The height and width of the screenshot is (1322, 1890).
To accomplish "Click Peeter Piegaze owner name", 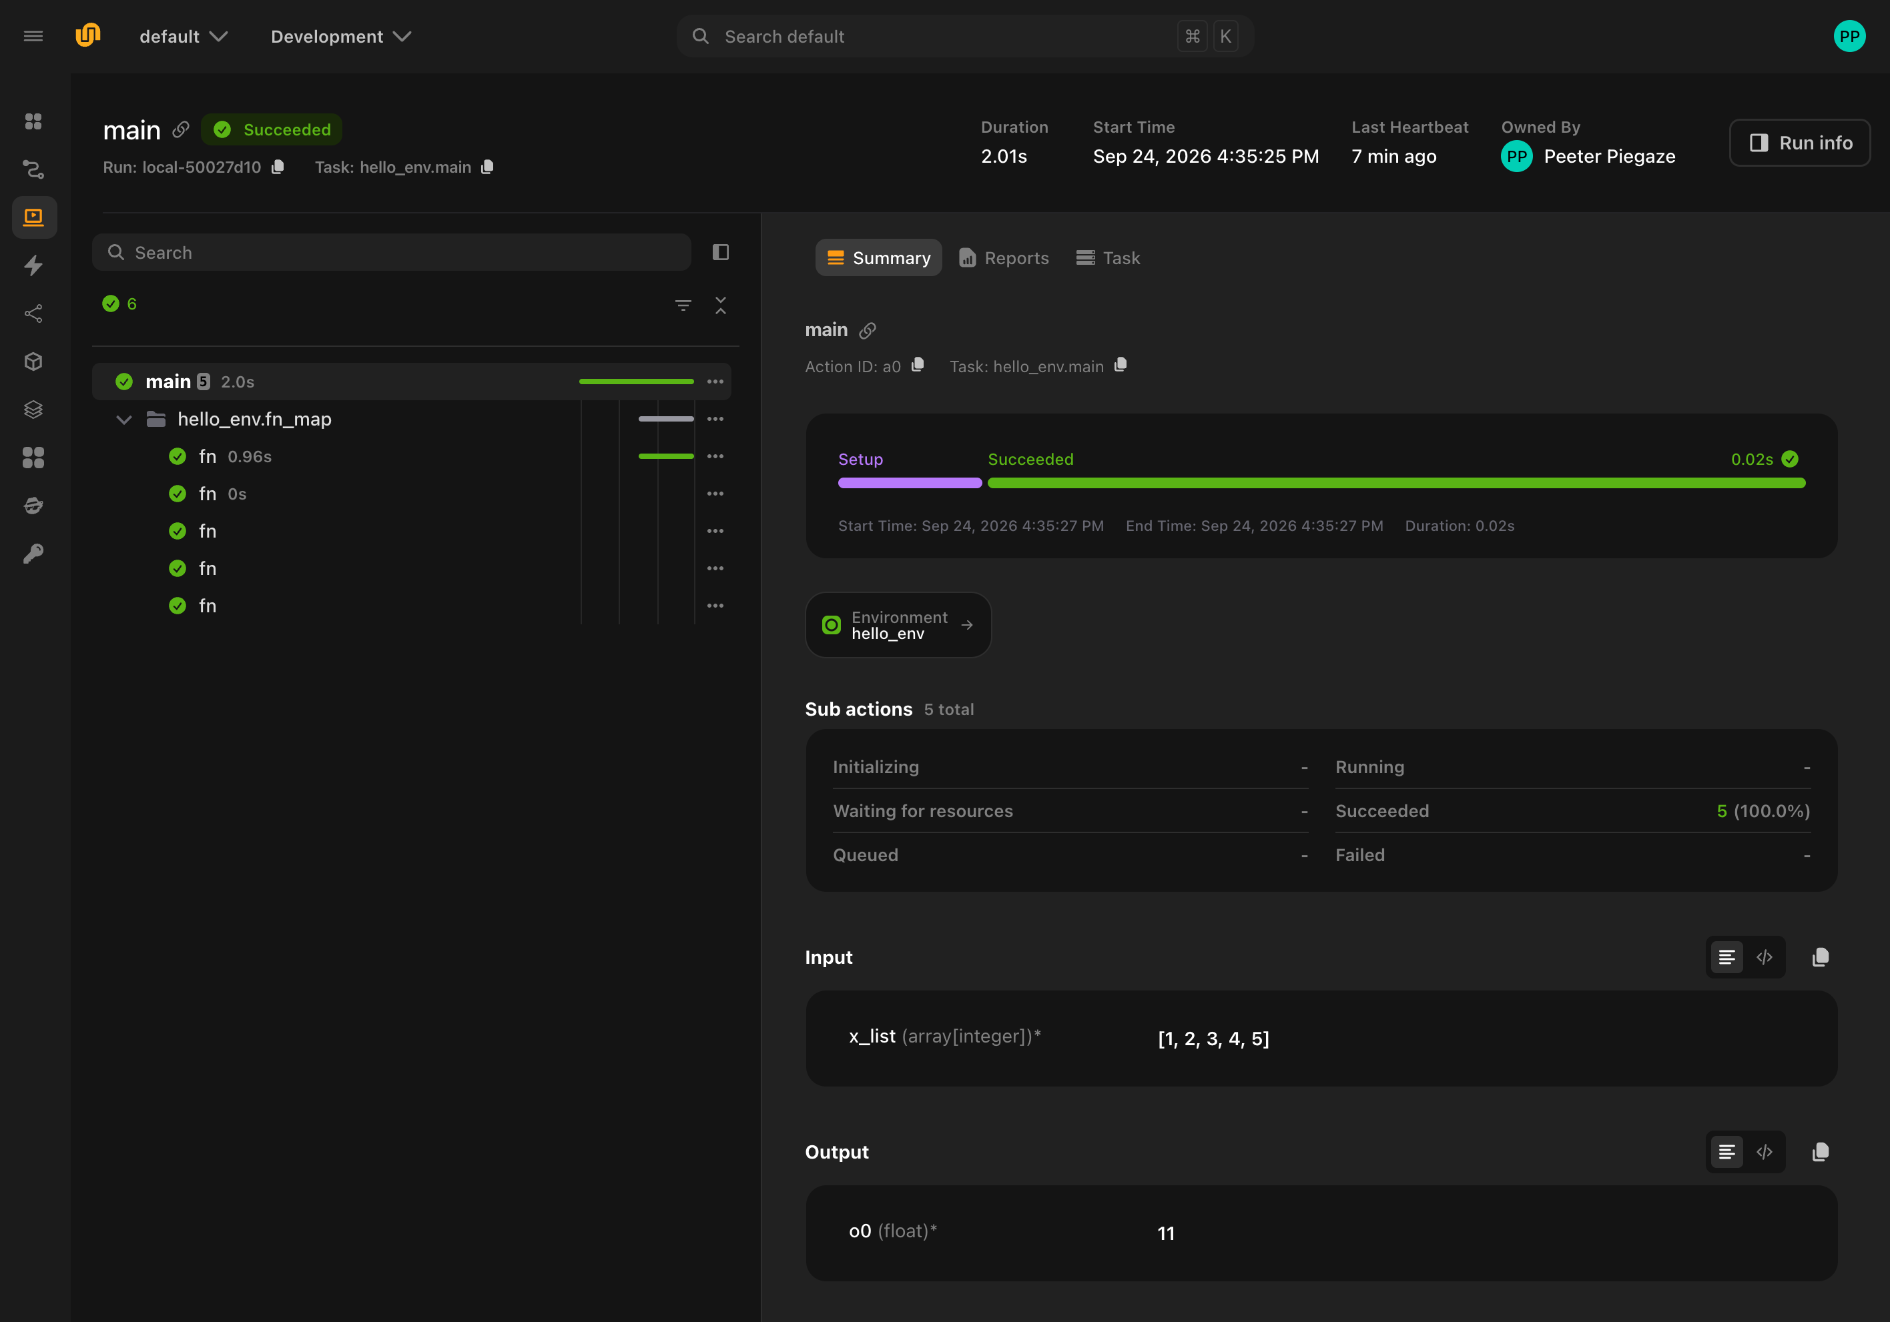I will click(x=1609, y=156).
